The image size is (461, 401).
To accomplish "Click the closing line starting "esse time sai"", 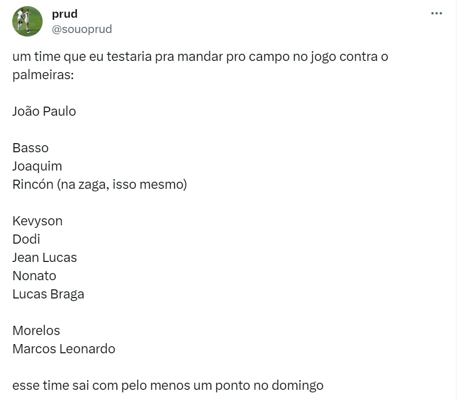I will (x=168, y=385).
